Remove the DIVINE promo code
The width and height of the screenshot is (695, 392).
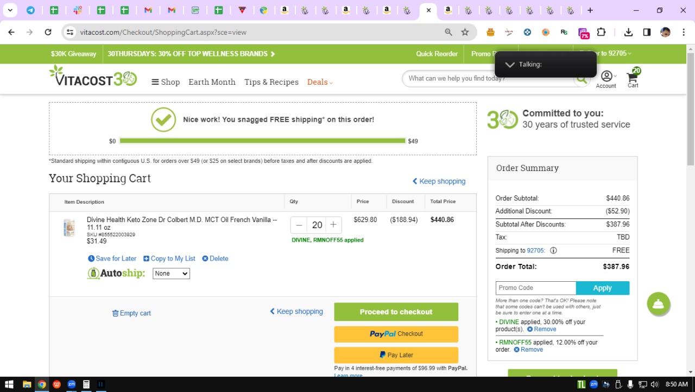tap(541, 329)
